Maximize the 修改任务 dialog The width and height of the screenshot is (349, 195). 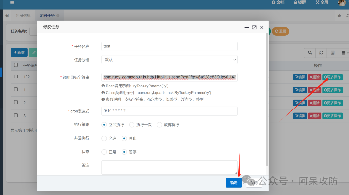tap(254, 28)
